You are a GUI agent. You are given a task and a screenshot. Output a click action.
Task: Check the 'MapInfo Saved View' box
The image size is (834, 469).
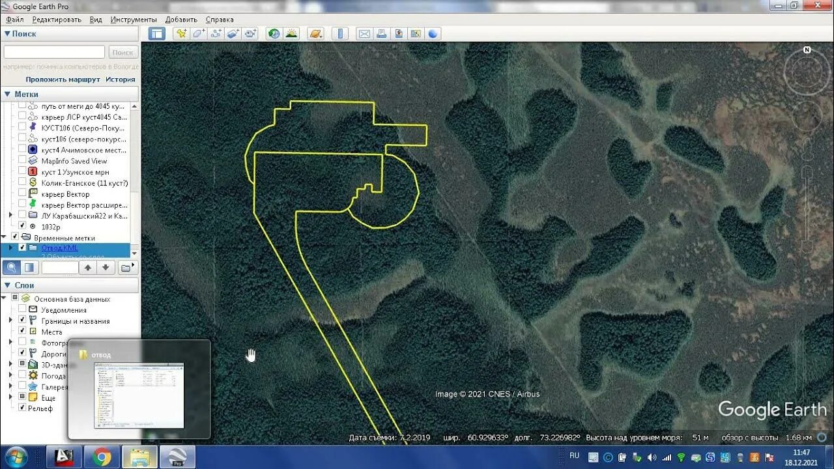coord(22,160)
